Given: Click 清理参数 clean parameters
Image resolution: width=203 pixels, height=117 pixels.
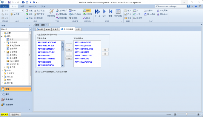Looking at the screenshot, I should click(61, 14).
